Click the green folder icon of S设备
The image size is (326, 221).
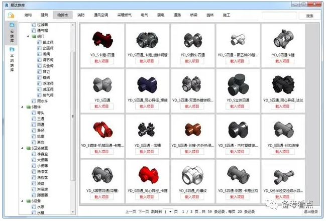[29, 201]
